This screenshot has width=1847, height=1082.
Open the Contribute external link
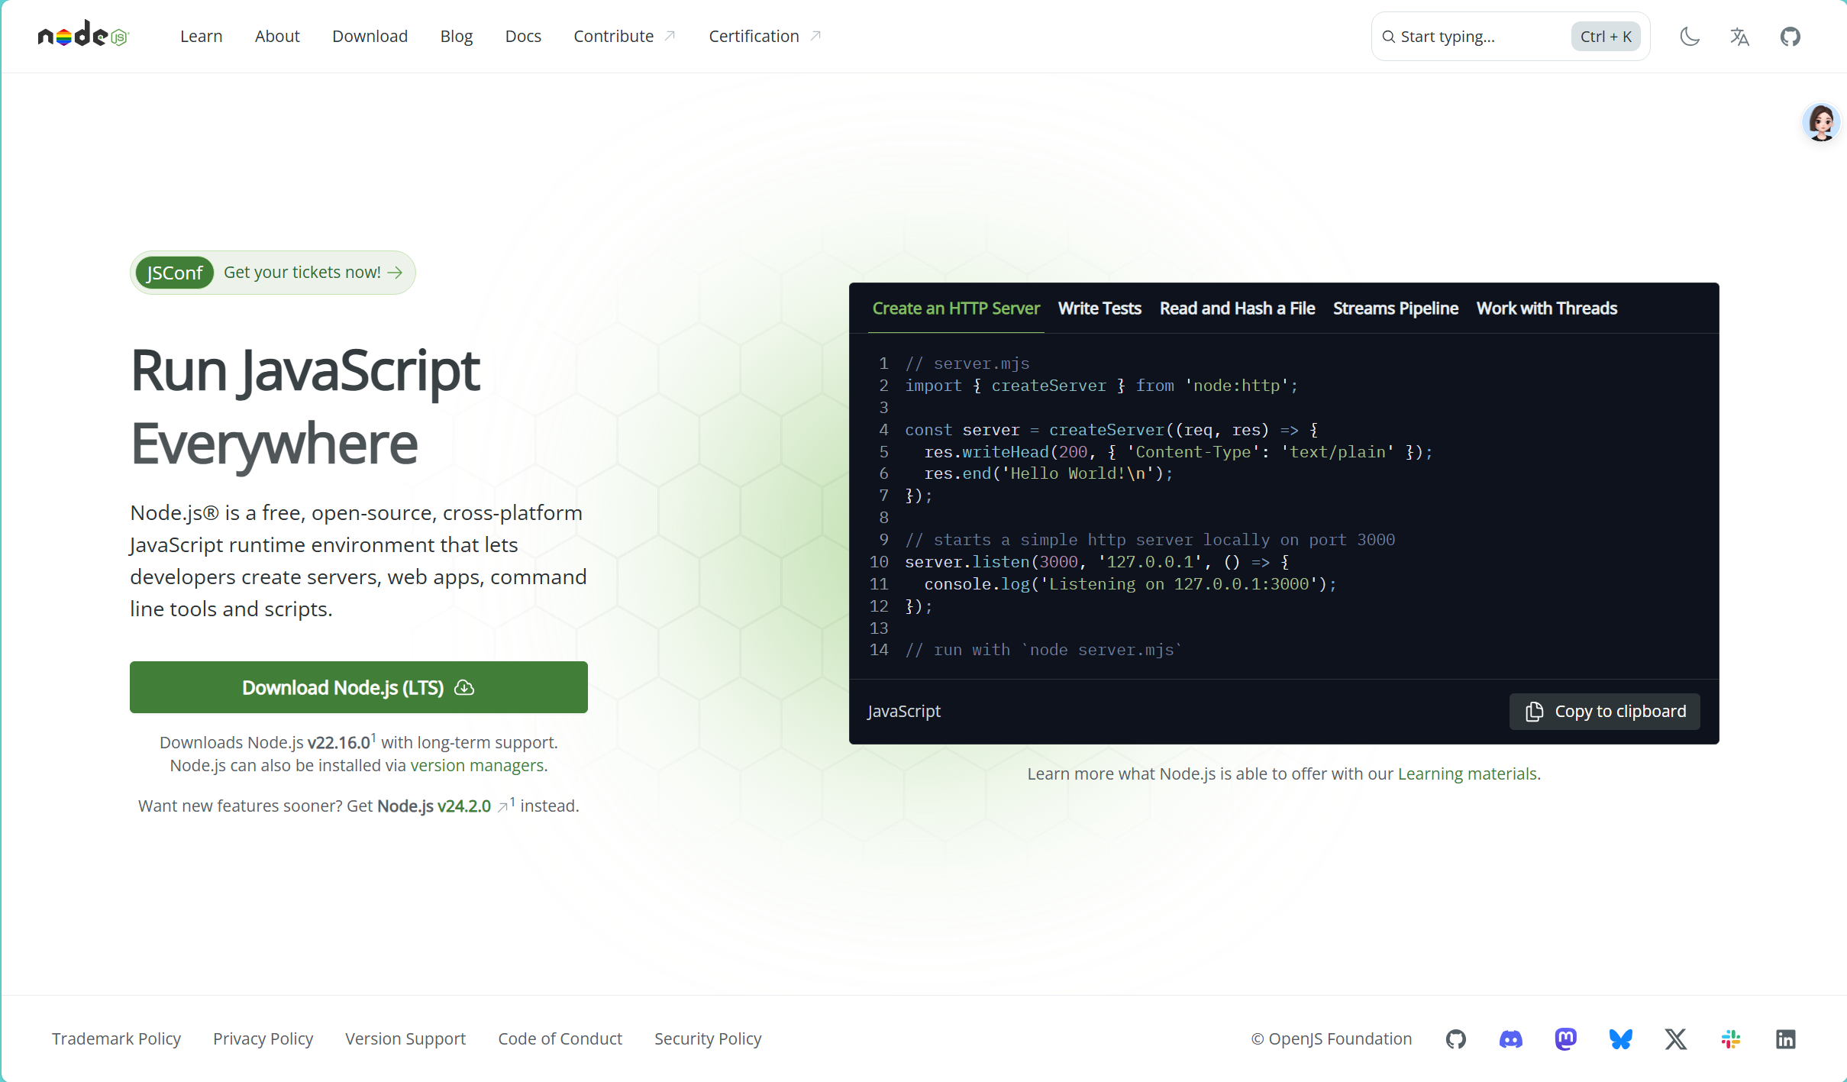click(x=625, y=36)
